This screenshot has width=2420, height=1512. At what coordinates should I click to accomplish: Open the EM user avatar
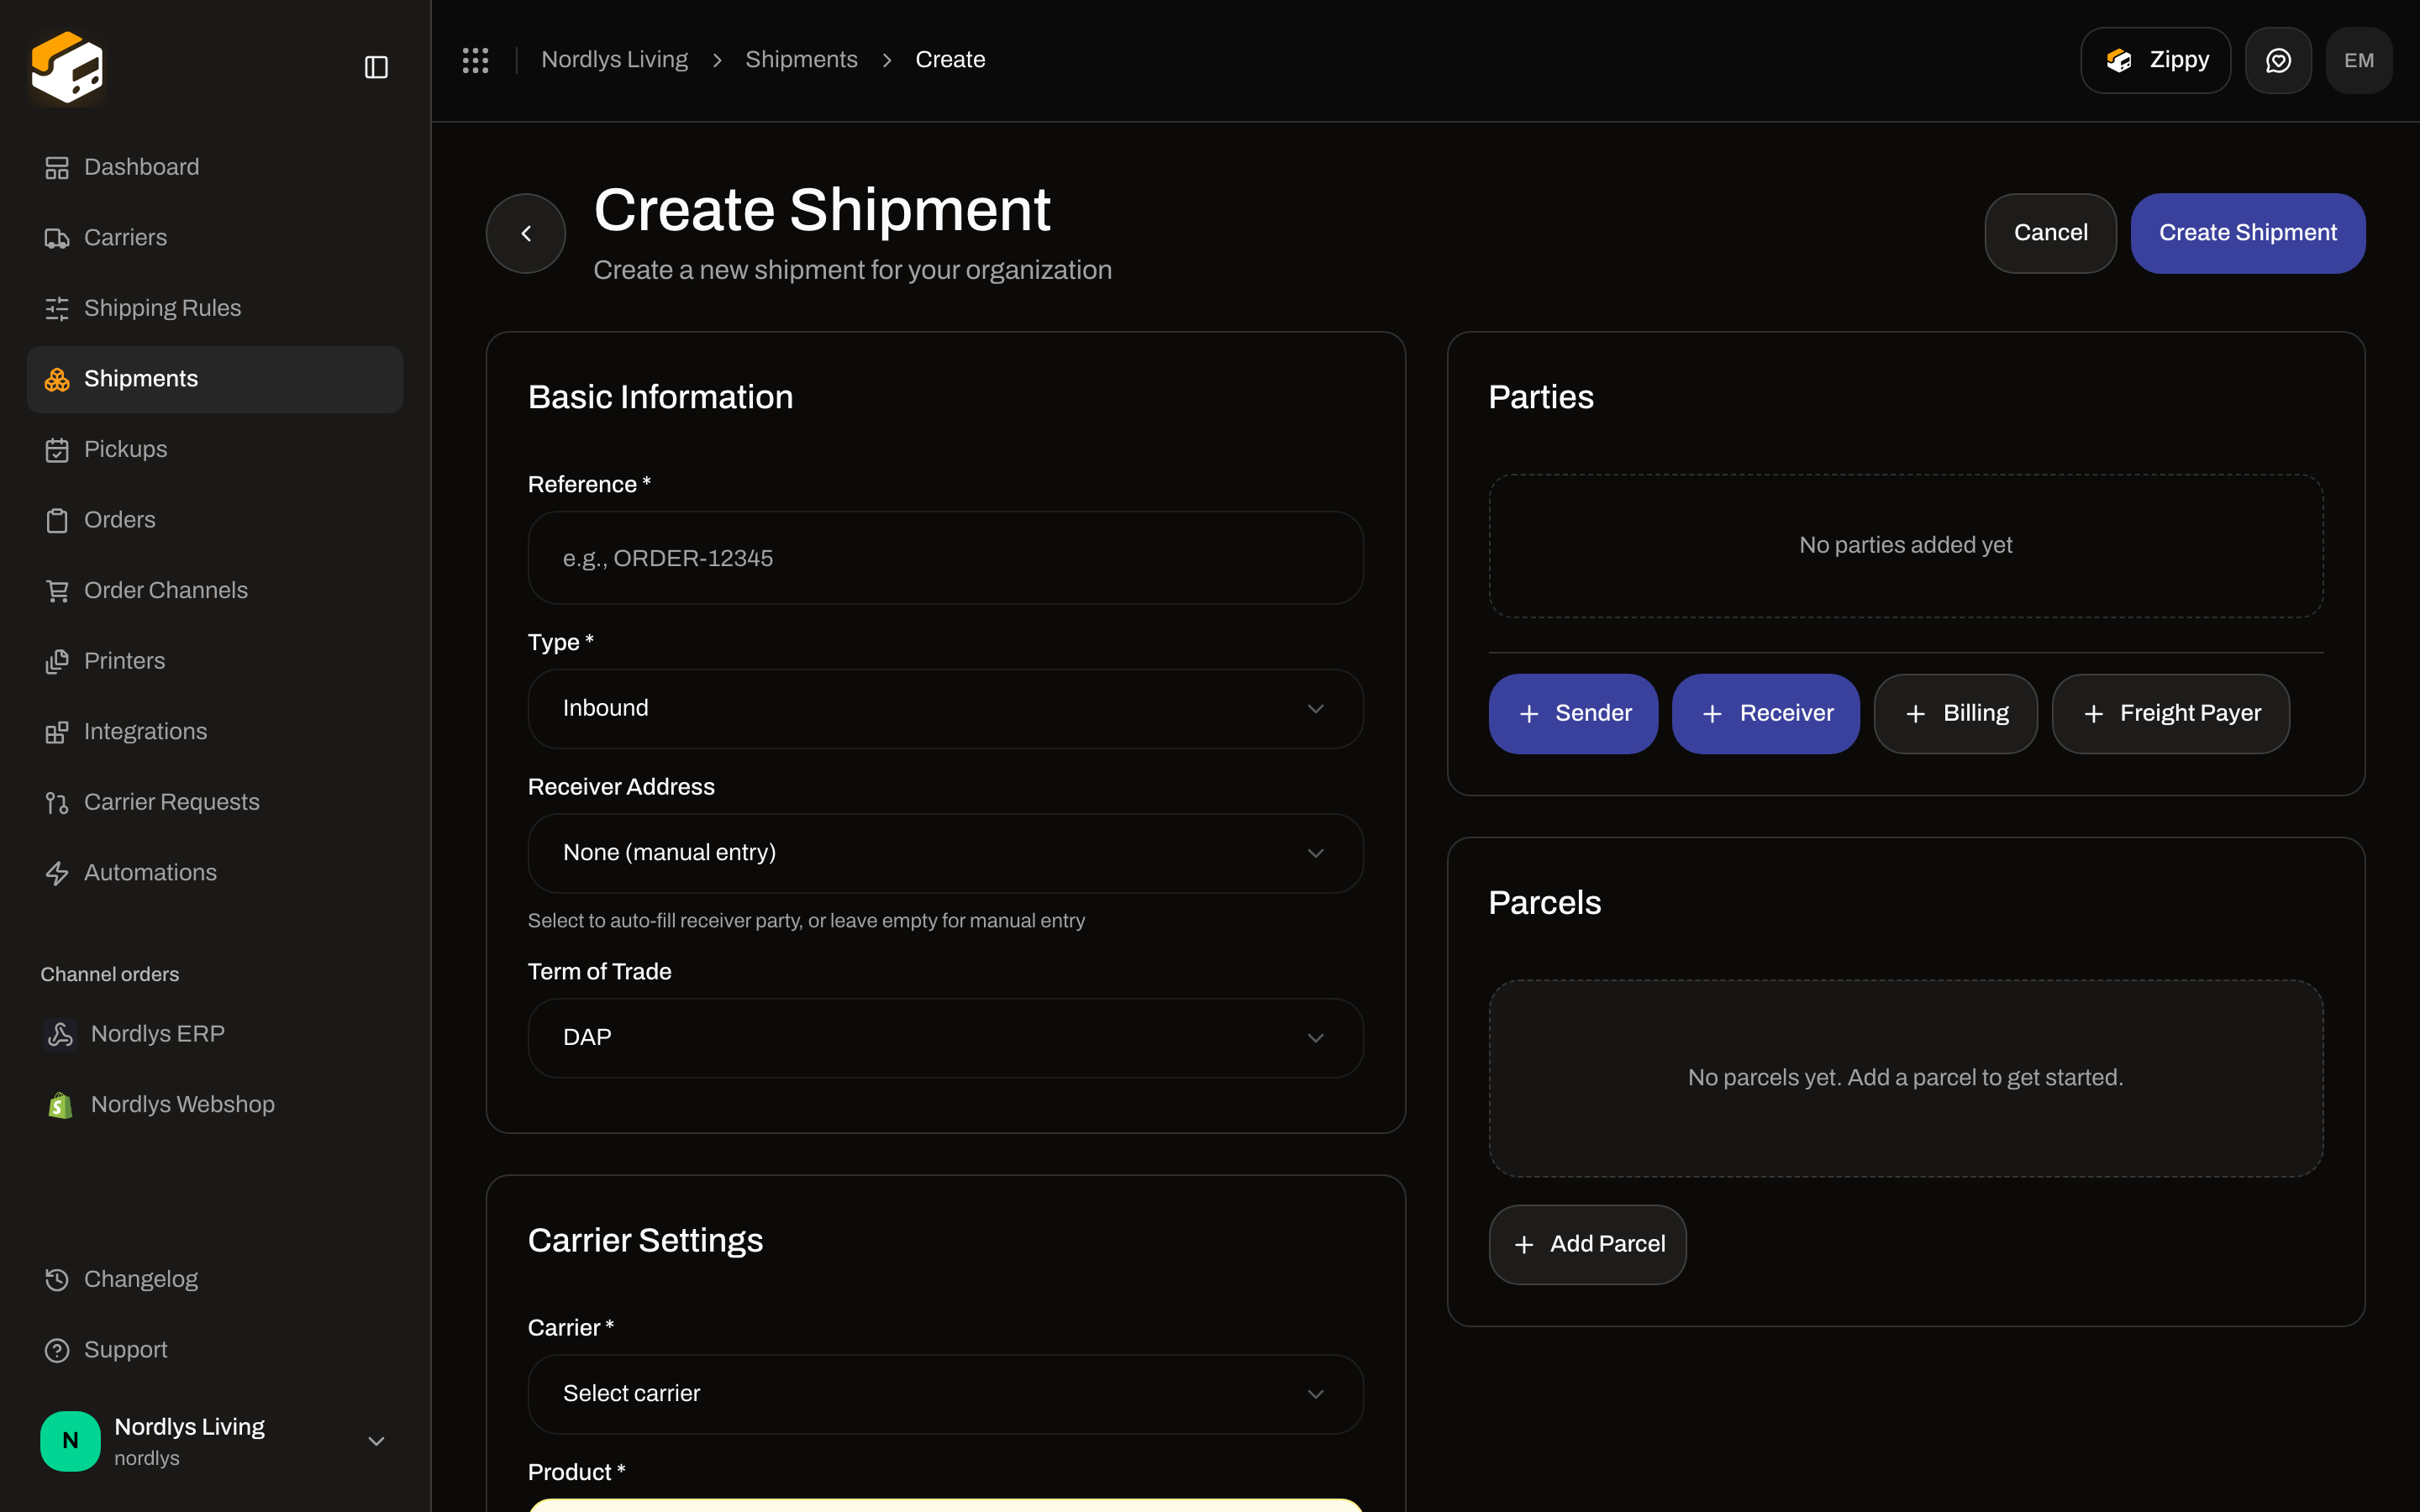coord(2359,60)
